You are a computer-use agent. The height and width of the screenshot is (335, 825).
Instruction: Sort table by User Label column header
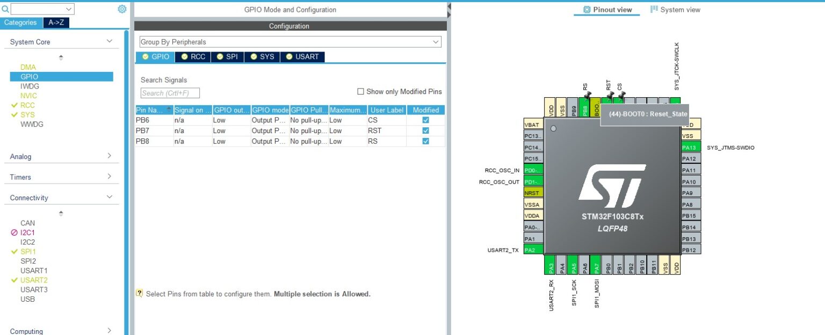point(387,110)
